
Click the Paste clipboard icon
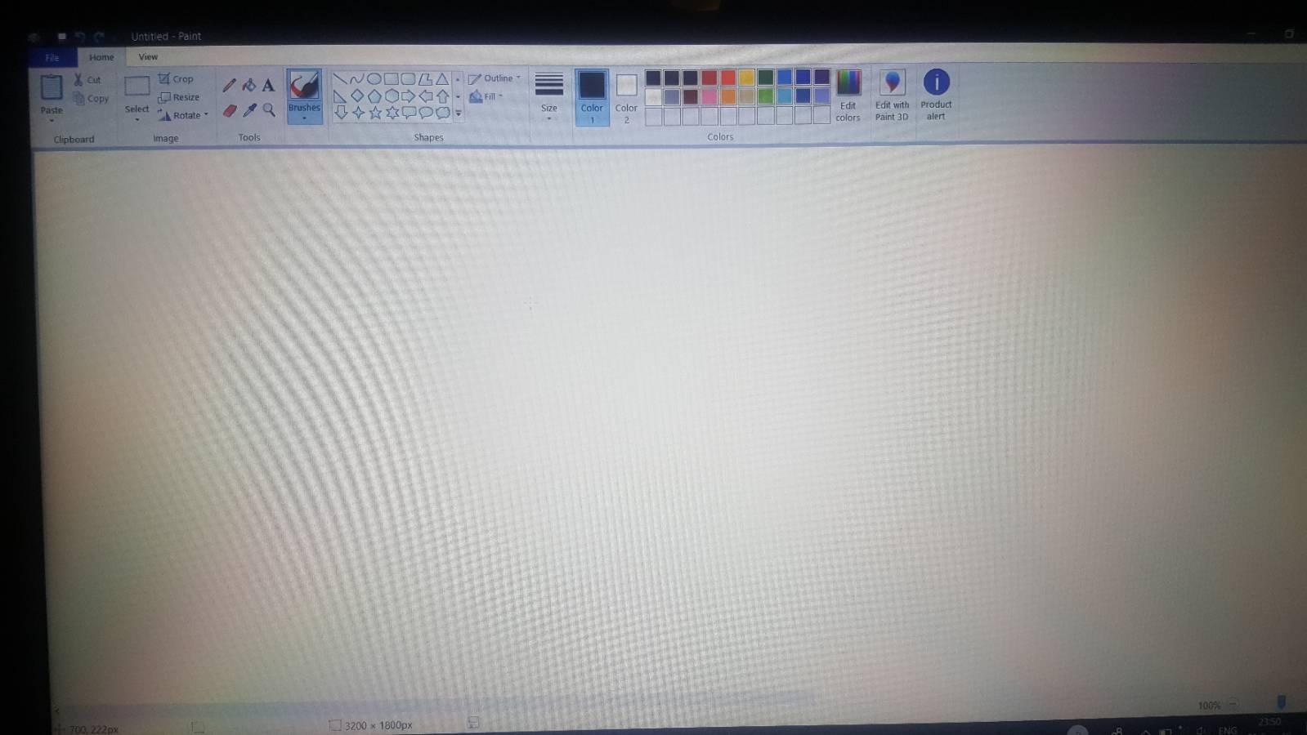[x=51, y=87]
